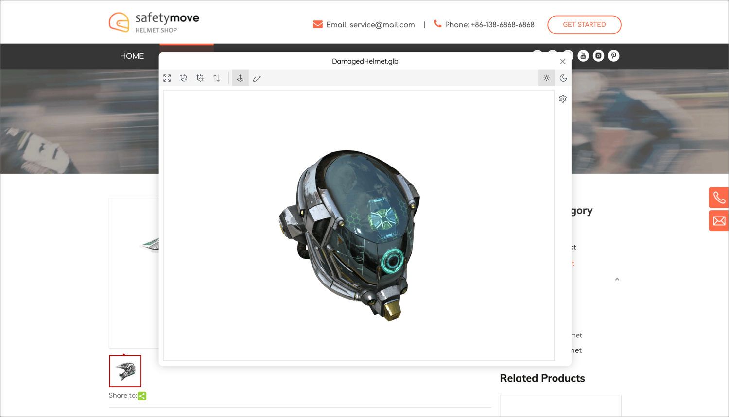Viewport: 729px width, 417px height.
Task: Open the Instagram social link
Action: pyautogui.click(x=598, y=56)
